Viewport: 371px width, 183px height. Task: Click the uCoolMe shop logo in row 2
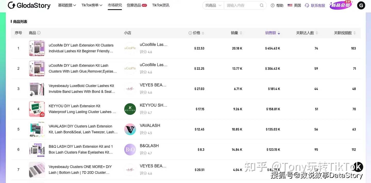click(130, 68)
